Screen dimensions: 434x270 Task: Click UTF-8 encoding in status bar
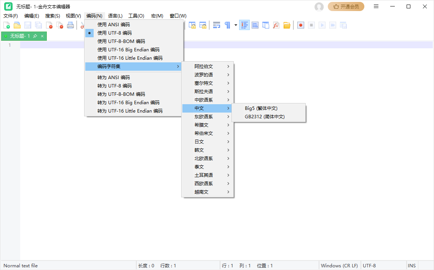[x=369, y=265]
